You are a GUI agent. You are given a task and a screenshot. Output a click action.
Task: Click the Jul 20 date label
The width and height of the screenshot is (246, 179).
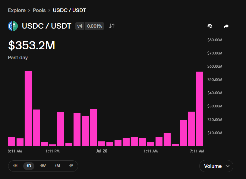(102, 151)
